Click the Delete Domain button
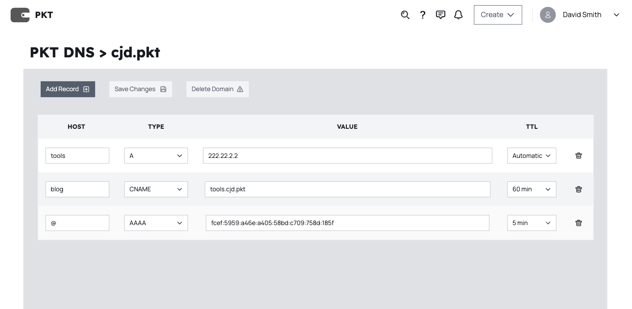Viewport: 632px width, 309px height. pos(218,89)
